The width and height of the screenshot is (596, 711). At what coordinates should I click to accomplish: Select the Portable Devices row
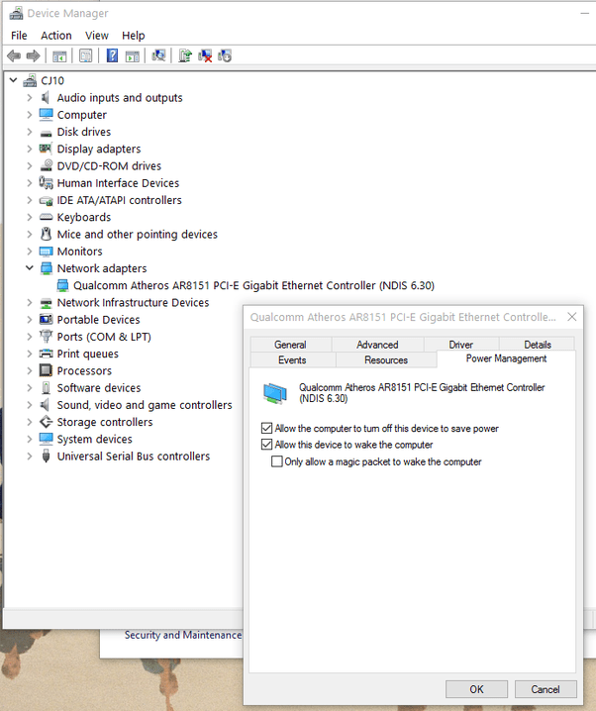coord(98,320)
